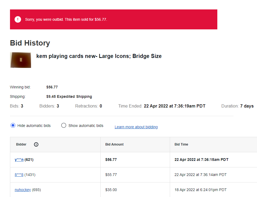Click the info icon beside Bidder header
The image size is (257, 197).
pos(36,144)
